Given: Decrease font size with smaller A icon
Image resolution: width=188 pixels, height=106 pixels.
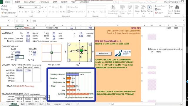Looking at the screenshot, I should [46, 7].
